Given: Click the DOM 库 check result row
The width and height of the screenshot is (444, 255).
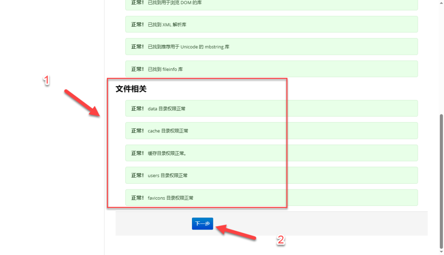Looking at the screenshot, I should (x=271, y=4).
